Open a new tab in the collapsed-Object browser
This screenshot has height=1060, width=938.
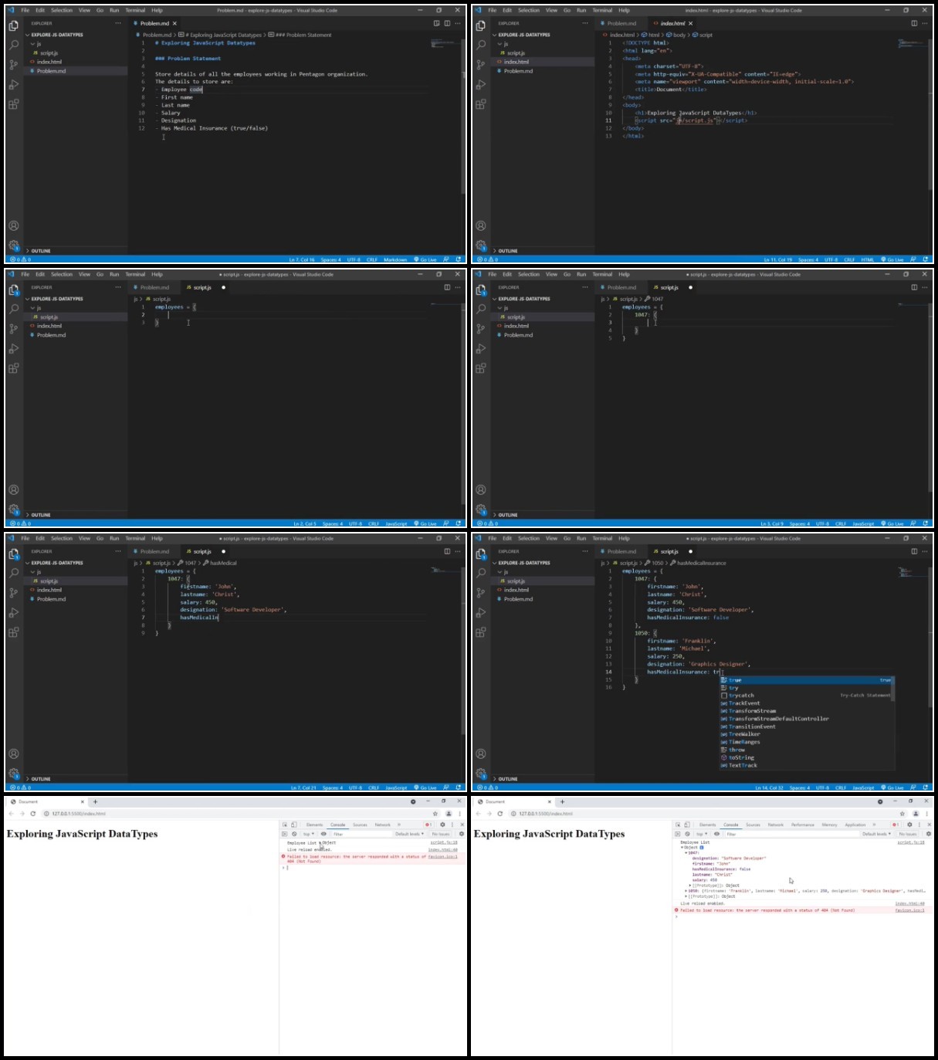coord(95,801)
